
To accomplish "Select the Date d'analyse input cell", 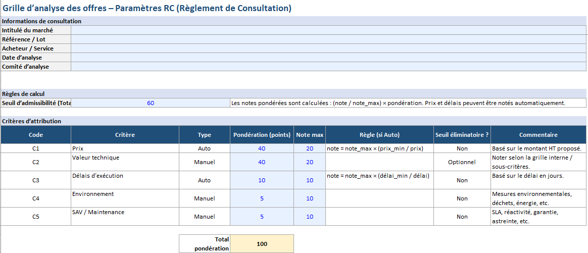I will tap(328, 58).
